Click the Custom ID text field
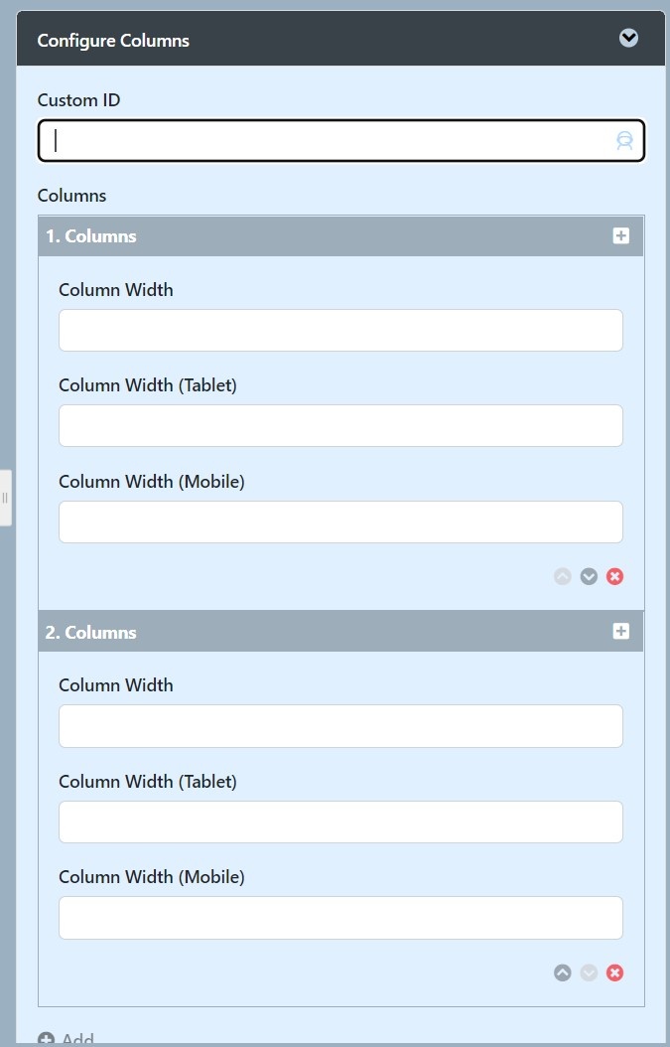This screenshot has height=1047, width=670. click(341, 140)
